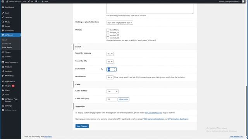Screen dimensions: 248x139
Task: Click the Settings icon in sidebar
Action: [x=3, y=106]
